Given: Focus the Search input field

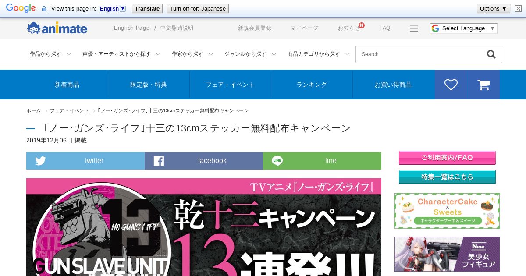Looking at the screenshot, I should (421, 54).
